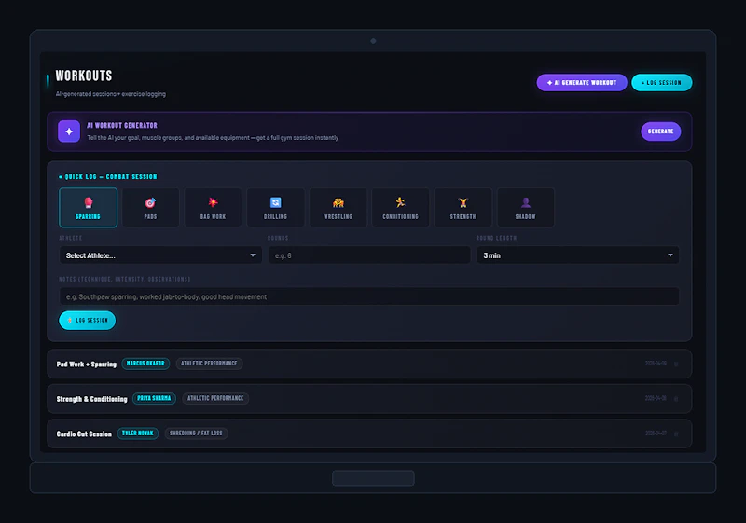Submit the Quick Log Log Session button
Viewport: 746px width, 523px height.
pyautogui.click(x=87, y=321)
